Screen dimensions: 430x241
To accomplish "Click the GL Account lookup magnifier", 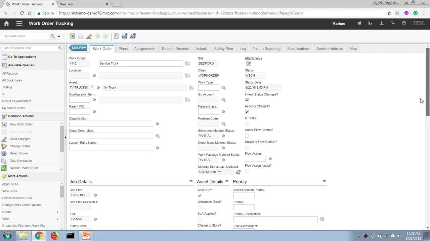I will [223, 100].
